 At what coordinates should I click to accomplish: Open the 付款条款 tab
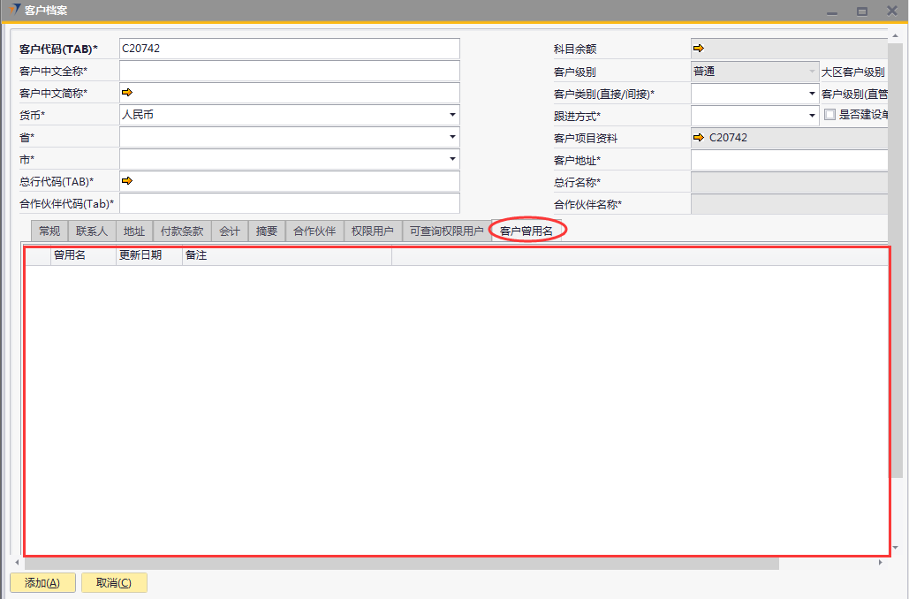(181, 231)
